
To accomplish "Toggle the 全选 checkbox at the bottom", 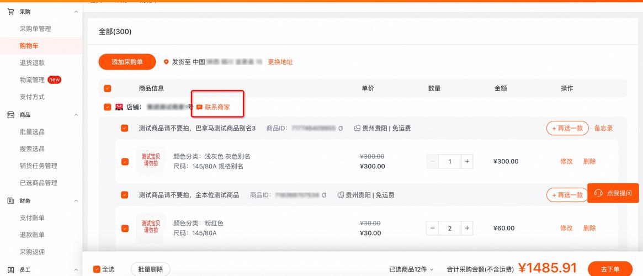I will coord(97,269).
